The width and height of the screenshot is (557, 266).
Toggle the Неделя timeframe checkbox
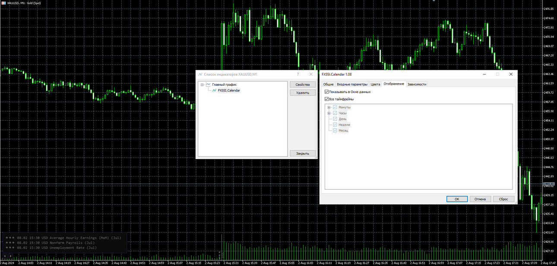[x=335, y=125]
